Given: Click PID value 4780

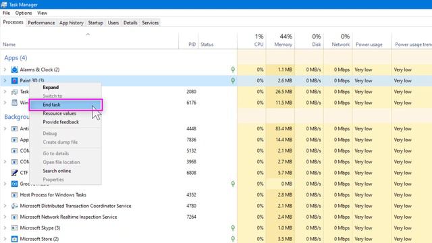Looking at the screenshot, I should click(x=192, y=206).
